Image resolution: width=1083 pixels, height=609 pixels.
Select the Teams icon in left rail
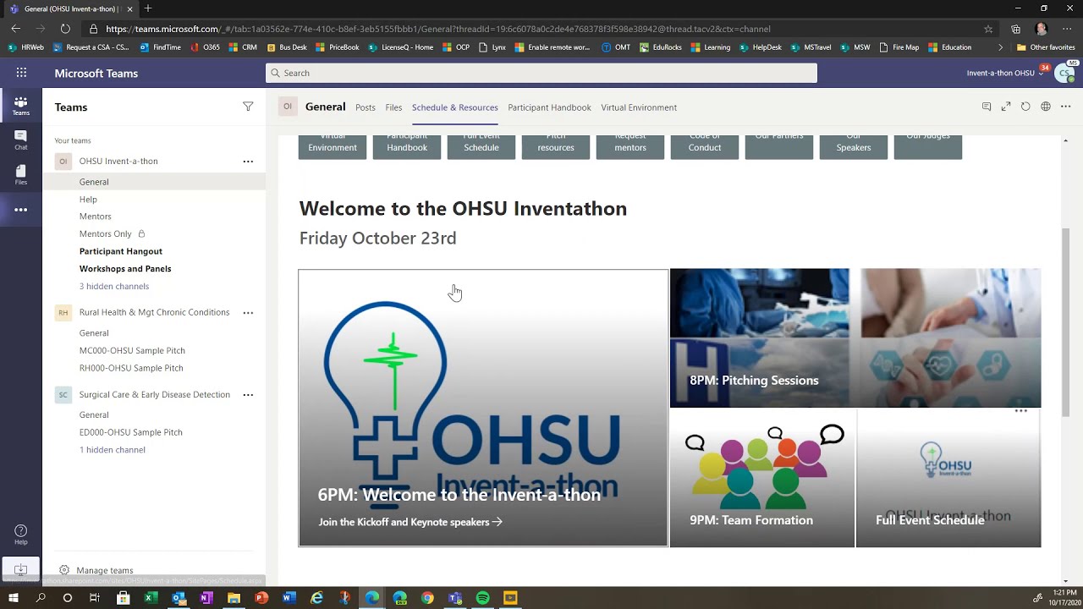(20, 106)
